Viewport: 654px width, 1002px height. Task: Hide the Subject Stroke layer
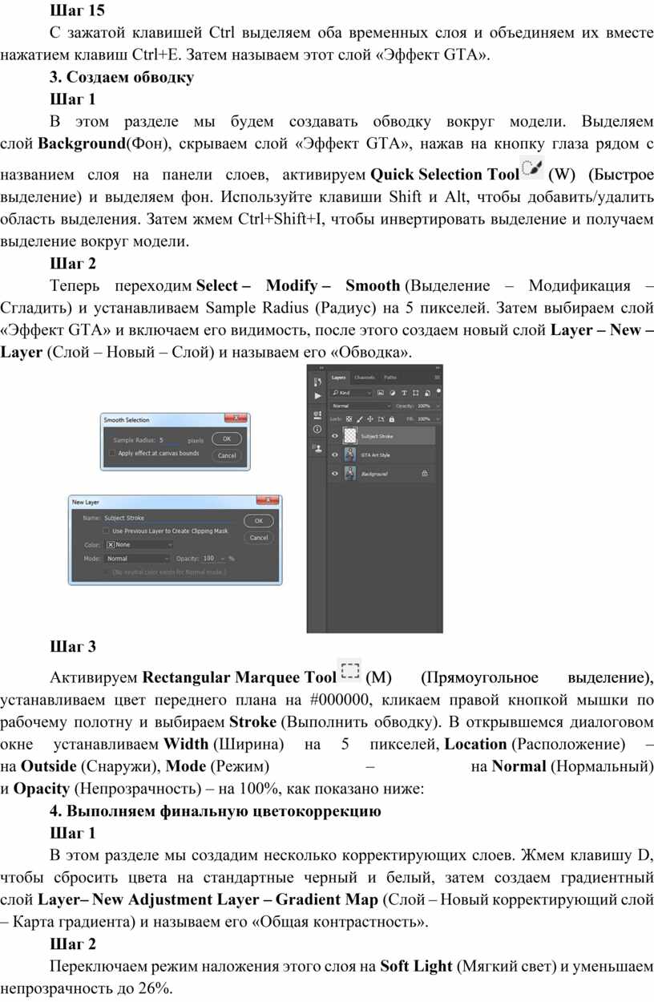[335, 436]
